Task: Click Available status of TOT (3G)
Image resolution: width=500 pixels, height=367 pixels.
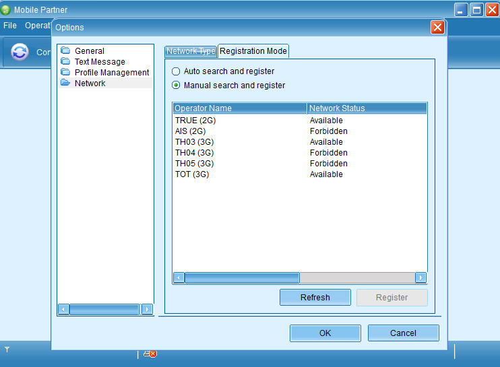Action: click(326, 174)
